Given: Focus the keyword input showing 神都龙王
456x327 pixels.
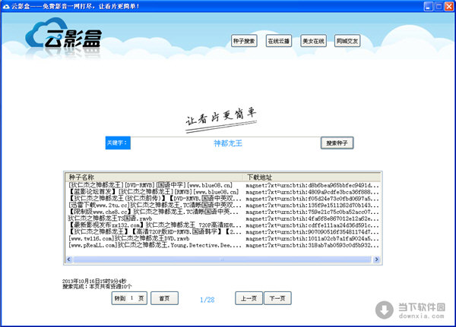Looking at the screenshot, I should [226, 143].
